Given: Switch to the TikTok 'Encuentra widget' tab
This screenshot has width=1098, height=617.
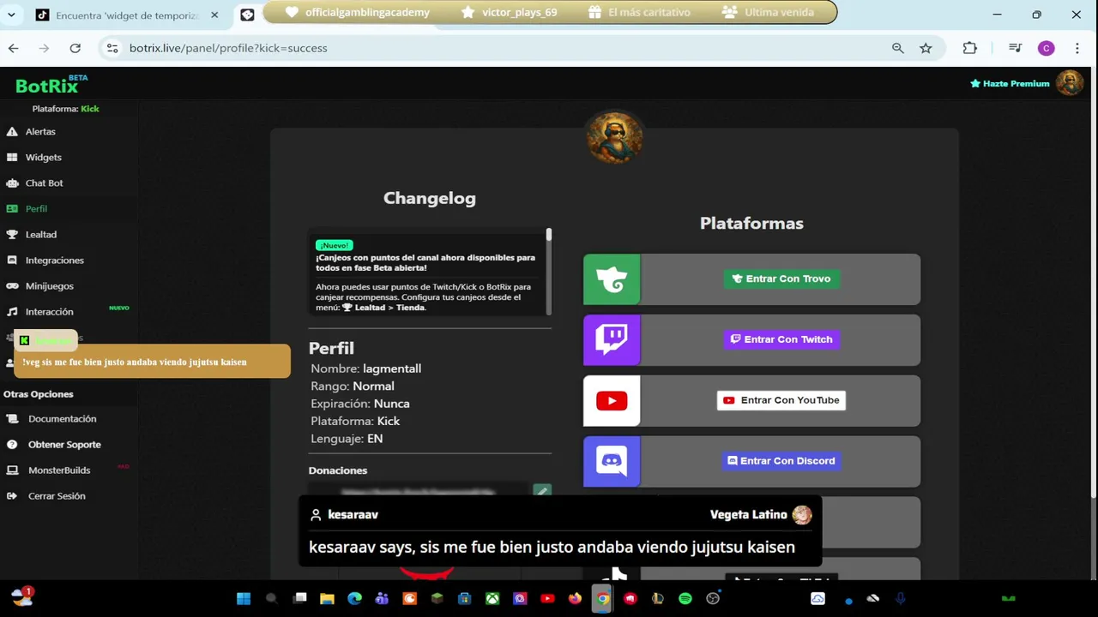Looking at the screenshot, I should click(x=127, y=15).
